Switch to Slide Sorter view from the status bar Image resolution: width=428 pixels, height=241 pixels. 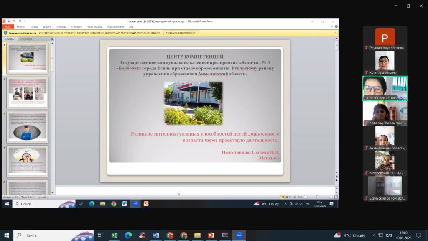(x=286, y=197)
